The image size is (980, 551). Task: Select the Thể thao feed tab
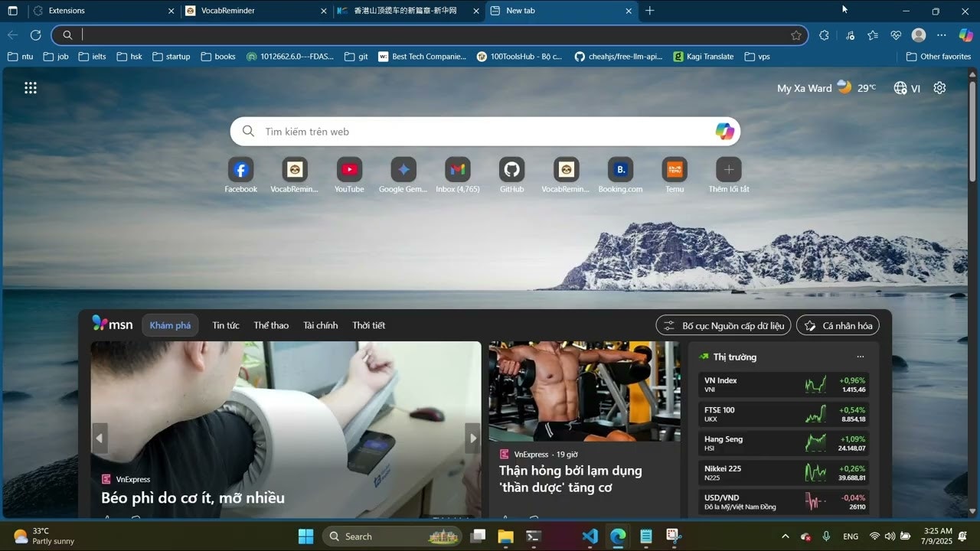point(271,325)
